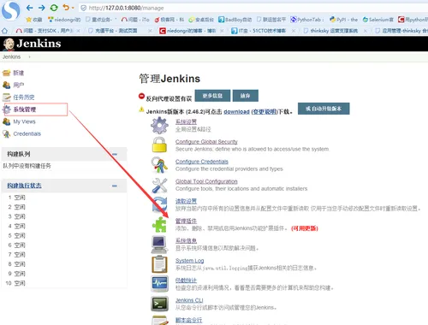
Task: Click the Credentials key icon in sidebar
Action: coord(6,133)
